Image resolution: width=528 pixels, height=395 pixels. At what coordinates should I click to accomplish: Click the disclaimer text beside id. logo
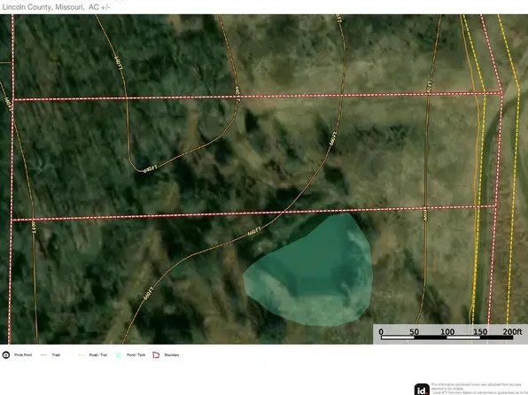click(479, 389)
